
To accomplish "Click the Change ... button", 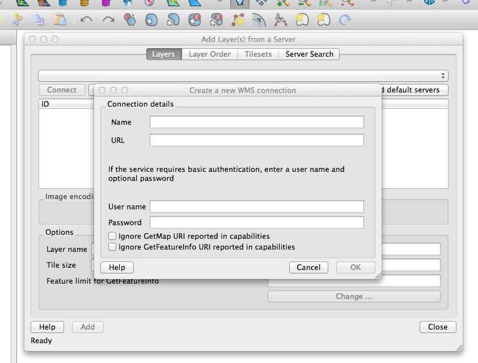I will click(x=354, y=296).
